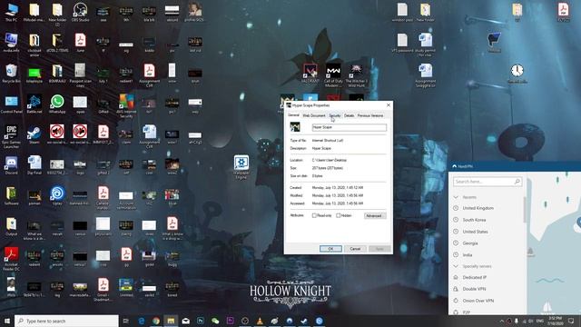Select This PC desktop icon
581x327 pixels.
(x=11, y=13)
